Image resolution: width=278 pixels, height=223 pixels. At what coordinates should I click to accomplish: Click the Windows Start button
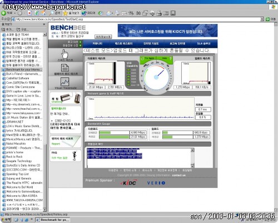tap(6, 220)
